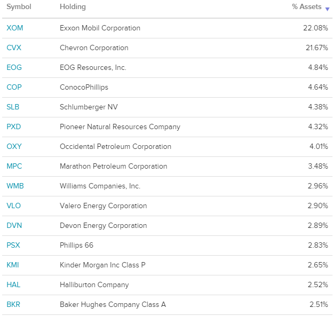Click the 2.65% value for Kinder Morgan
Screen dimensions: 333x316
pos(318,265)
